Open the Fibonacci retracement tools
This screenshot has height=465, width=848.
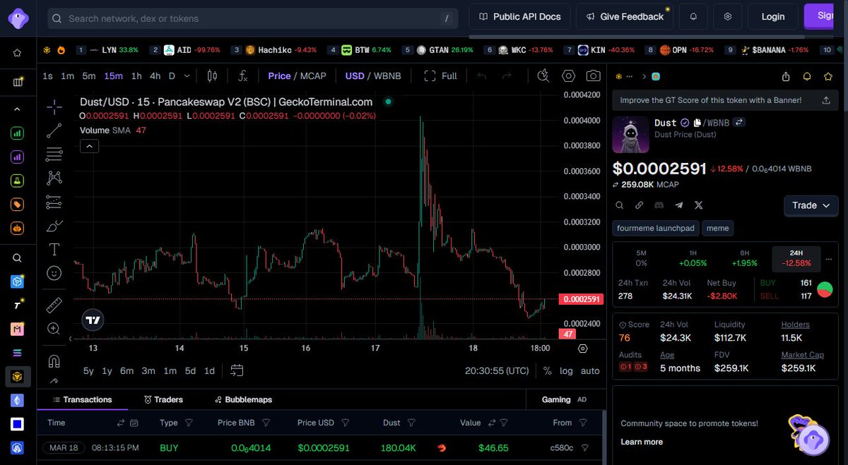coord(54,154)
